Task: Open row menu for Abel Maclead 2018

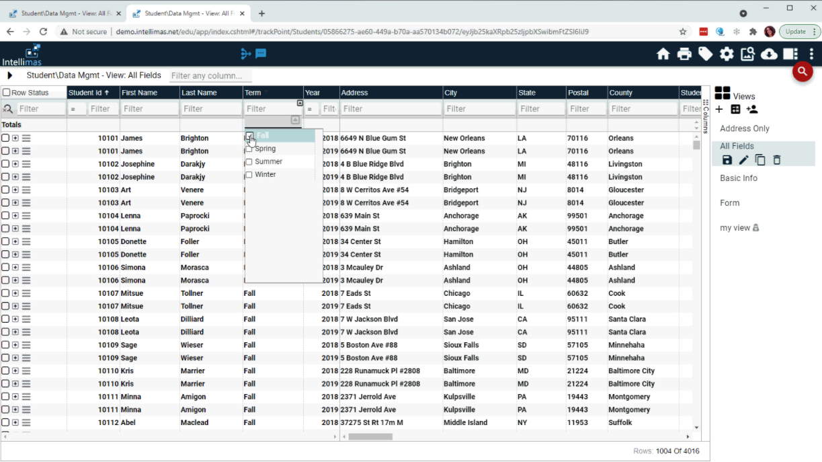Action: [26, 422]
